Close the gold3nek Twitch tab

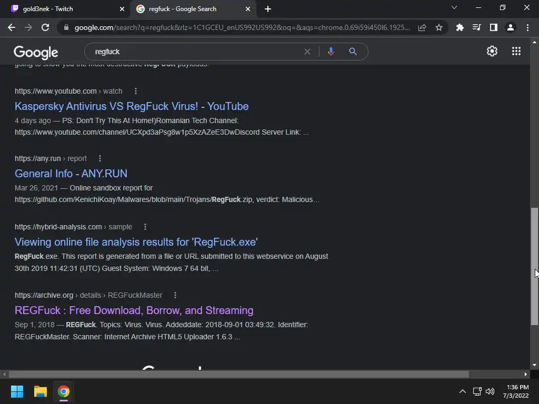[122, 9]
